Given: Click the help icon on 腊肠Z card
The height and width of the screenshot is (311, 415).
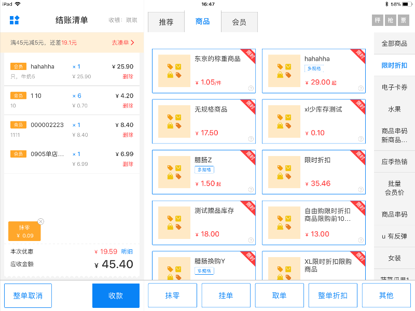Looking at the screenshot, I should [x=251, y=189].
